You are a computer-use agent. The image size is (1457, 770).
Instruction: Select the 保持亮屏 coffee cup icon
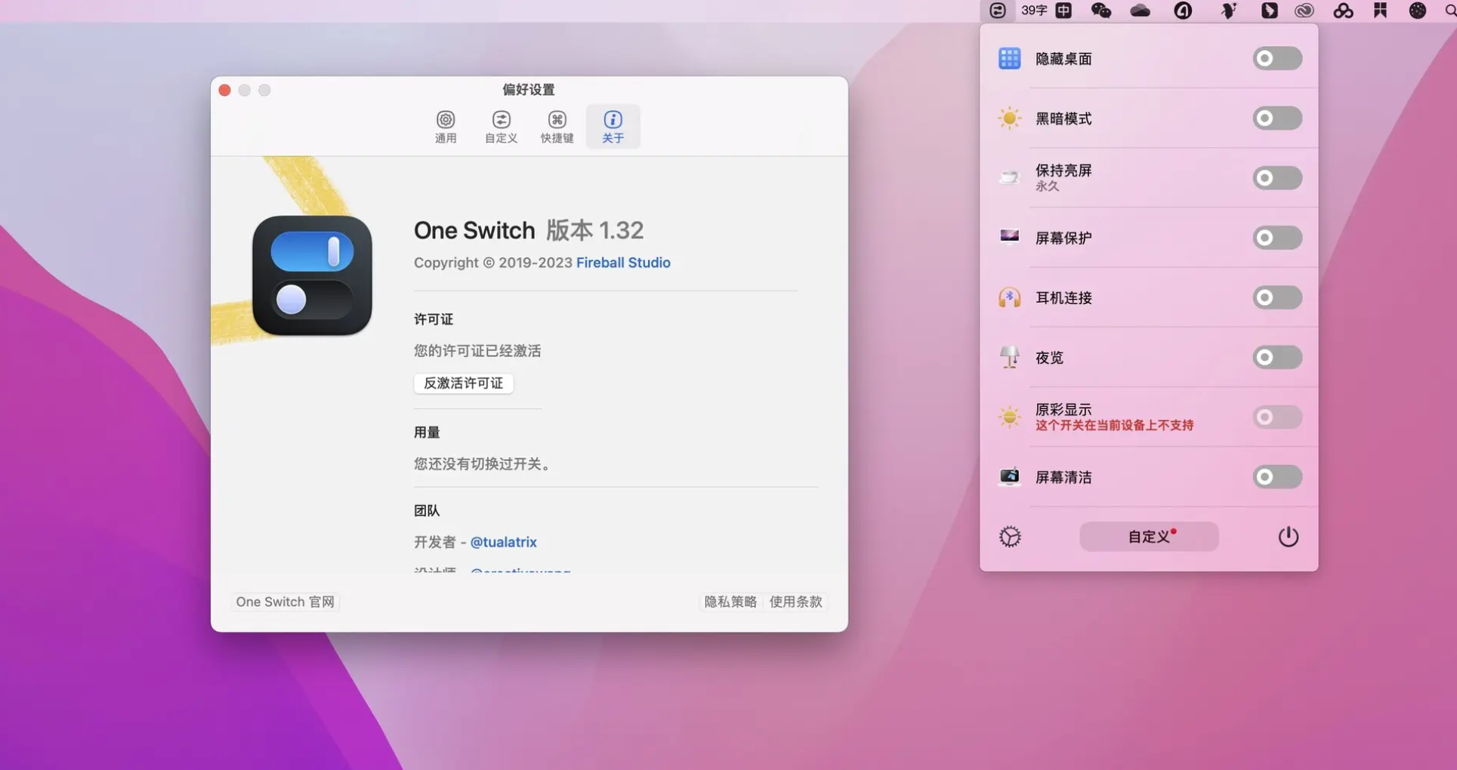pos(1009,177)
